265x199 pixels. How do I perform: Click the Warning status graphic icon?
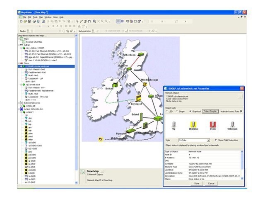click(x=193, y=125)
